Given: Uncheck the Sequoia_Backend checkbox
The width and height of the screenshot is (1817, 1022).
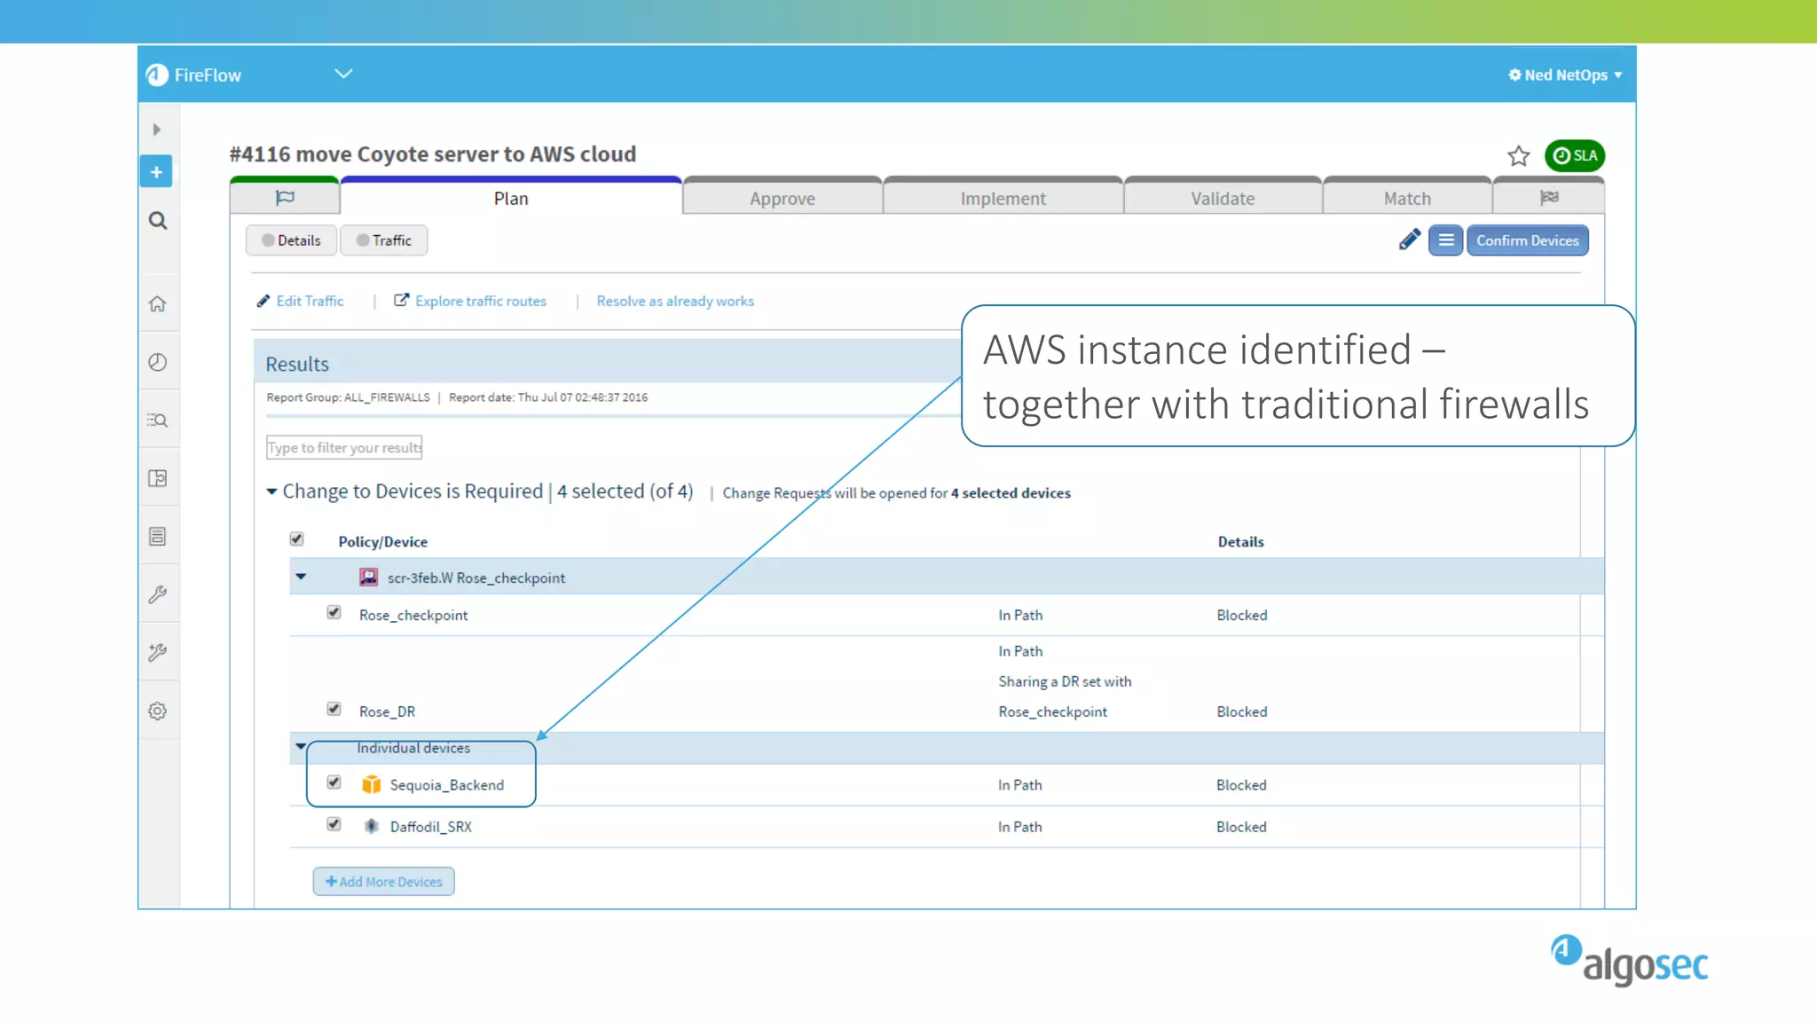Looking at the screenshot, I should tap(334, 782).
